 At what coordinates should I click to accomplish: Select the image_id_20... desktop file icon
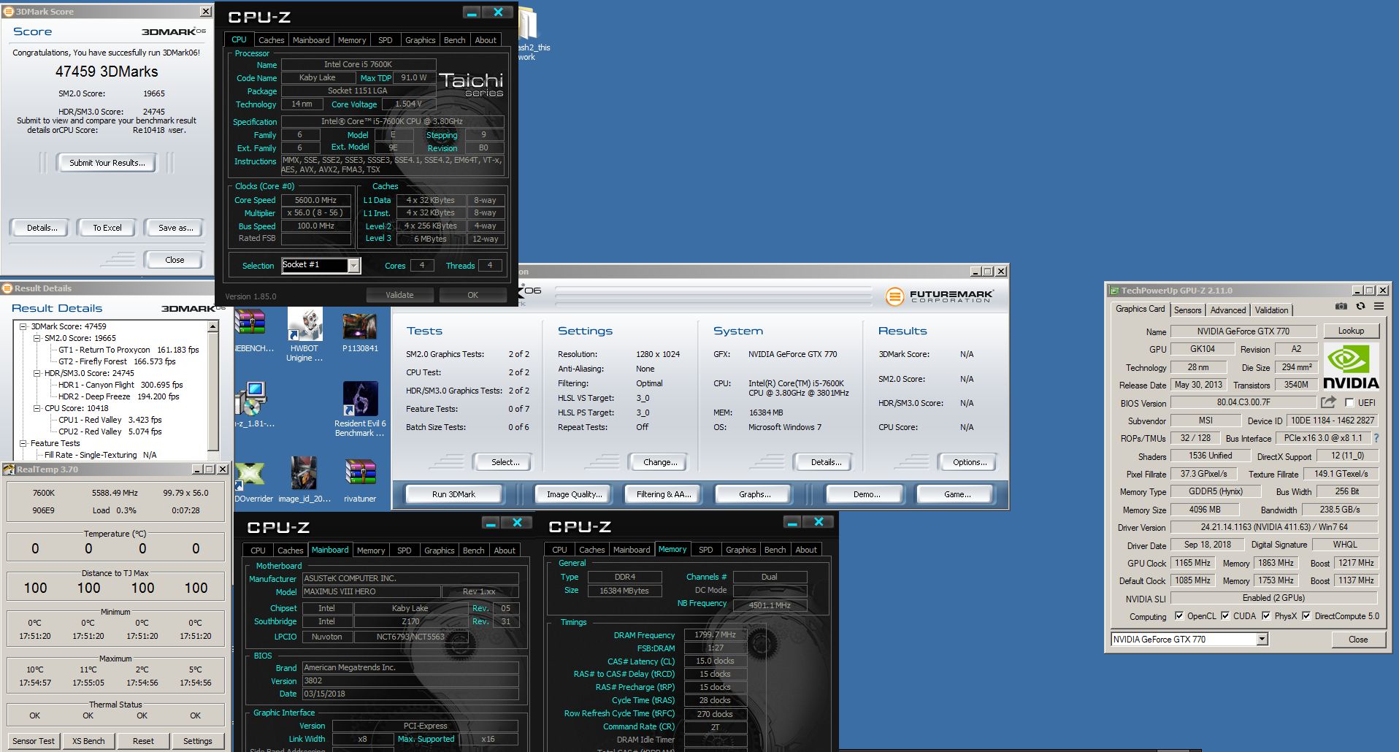(304, 472)
